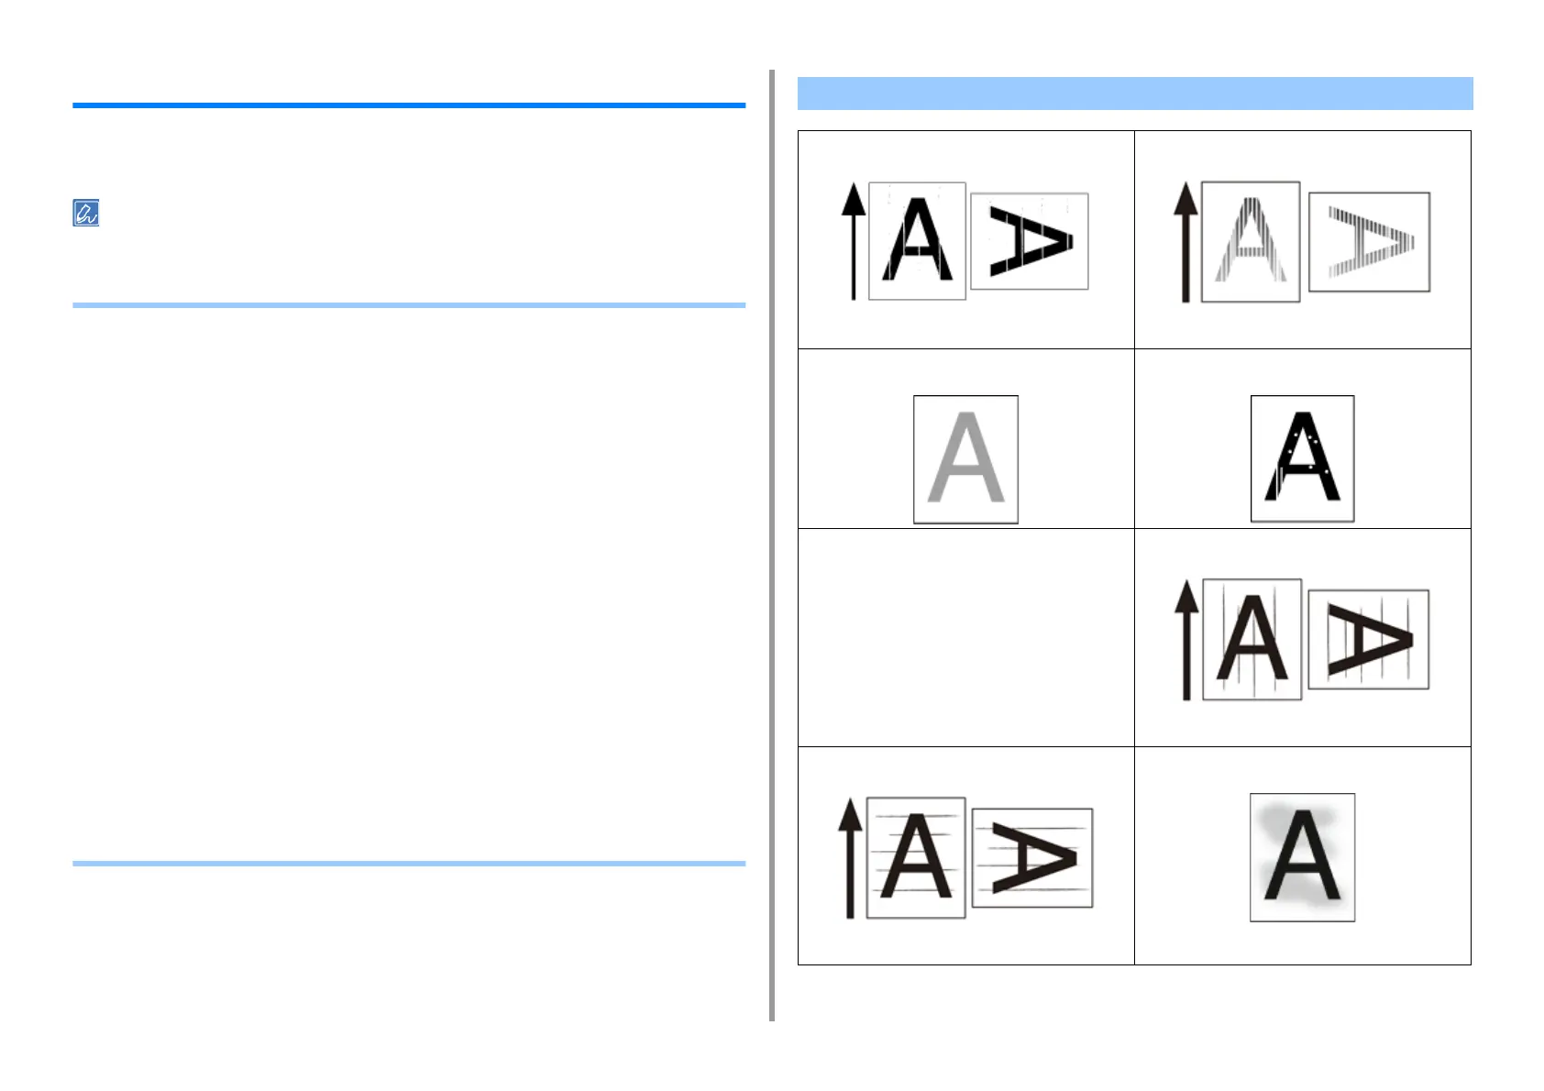Viewport: 1544px width, 1091px height.
Task: Click the smudged blurry letter A image
Action: coord(1302,857)
